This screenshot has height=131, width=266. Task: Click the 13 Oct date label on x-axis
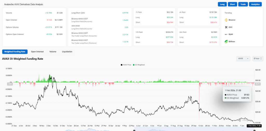(x=201, y=126)
